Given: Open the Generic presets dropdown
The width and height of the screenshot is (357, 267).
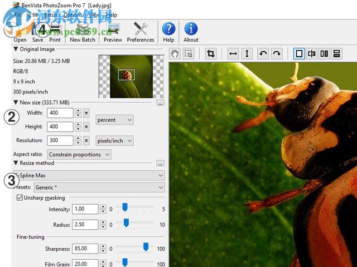Looking at the screenshot, I should [99, 187].
